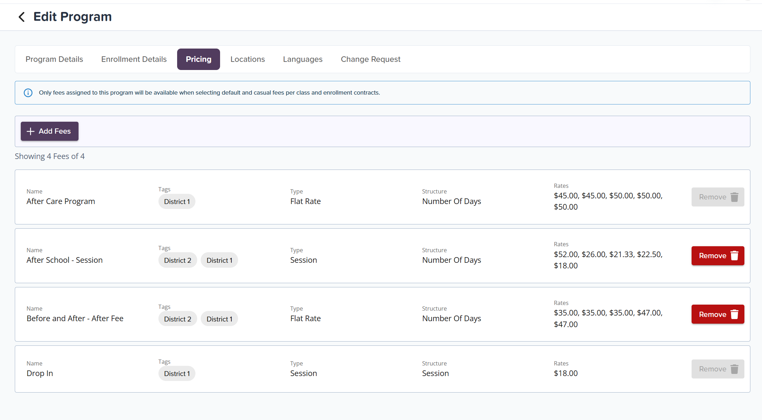Select the Drop In fee name
The width and height of the screenshot is (762, 420).
[40, 373]
